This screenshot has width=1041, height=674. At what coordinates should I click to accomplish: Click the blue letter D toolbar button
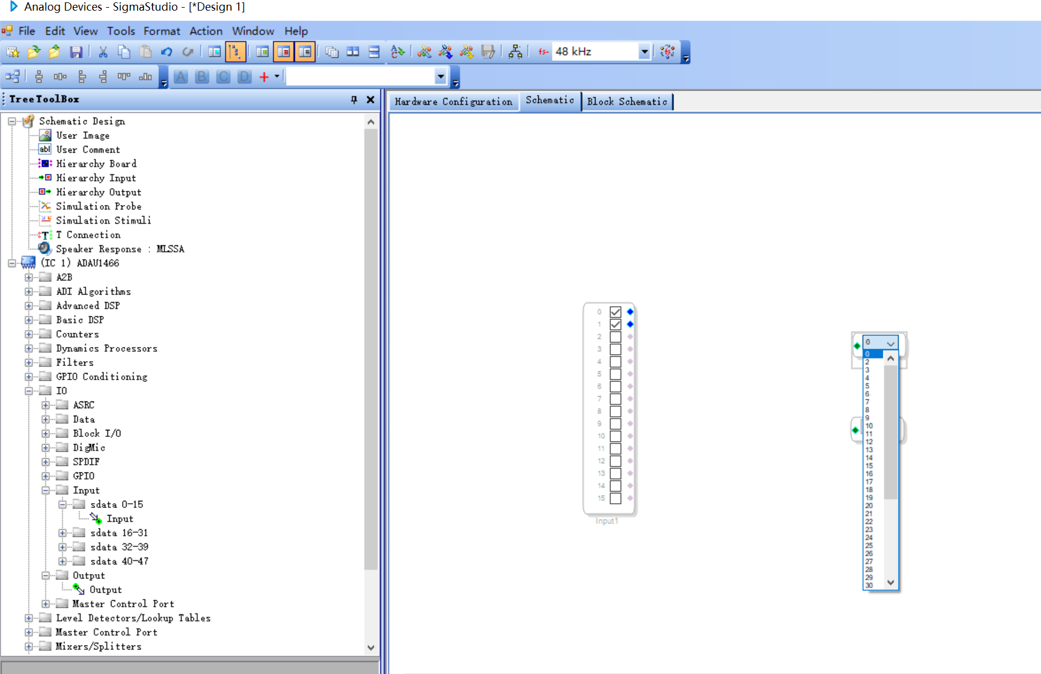pyautogui.click(x=245, y=77)
